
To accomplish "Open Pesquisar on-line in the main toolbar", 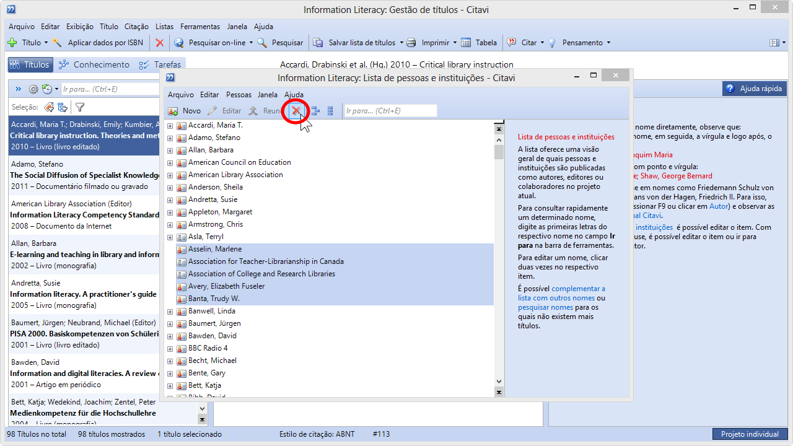I will pos(210,43).
